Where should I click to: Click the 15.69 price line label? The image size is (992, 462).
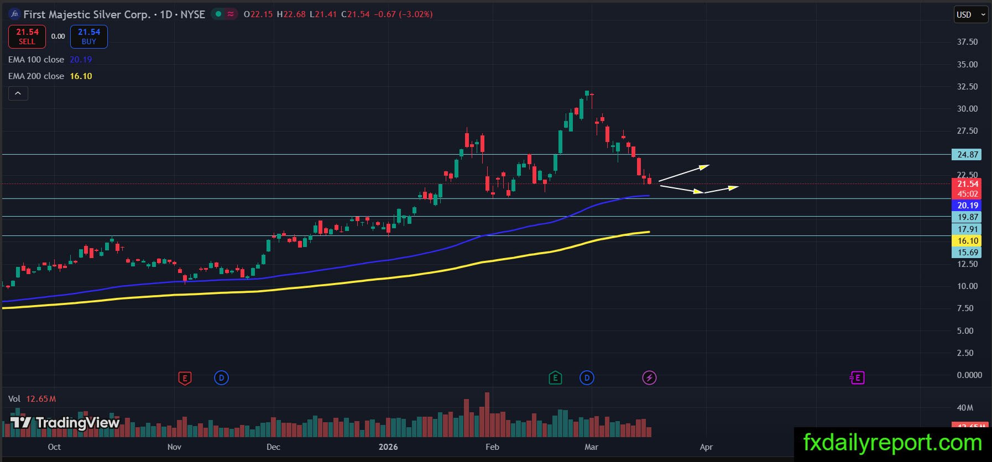coord(967,252)
